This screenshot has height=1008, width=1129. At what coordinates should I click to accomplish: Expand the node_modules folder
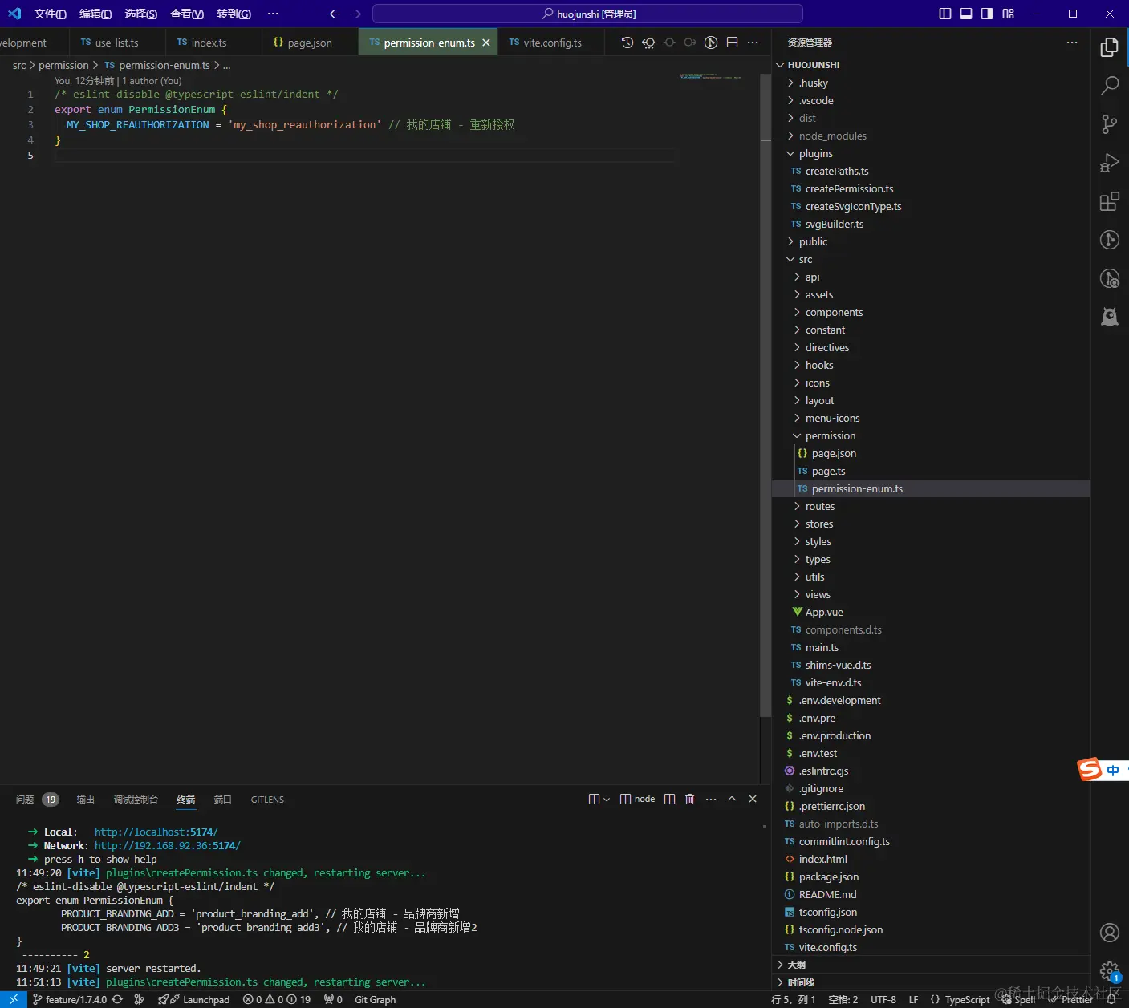tap(931, 136)
